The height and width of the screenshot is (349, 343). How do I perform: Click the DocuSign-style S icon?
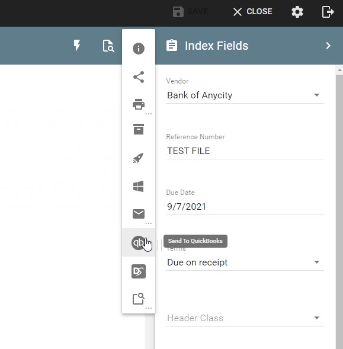pos(139,271)
